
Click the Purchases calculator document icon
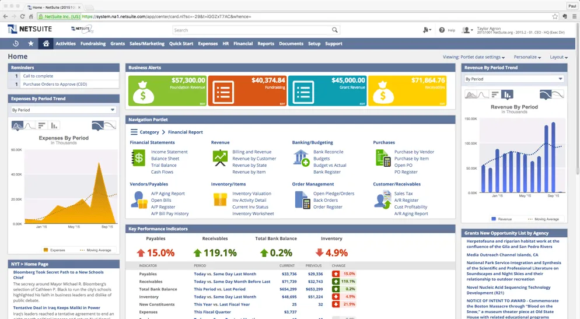coord(383,158)
